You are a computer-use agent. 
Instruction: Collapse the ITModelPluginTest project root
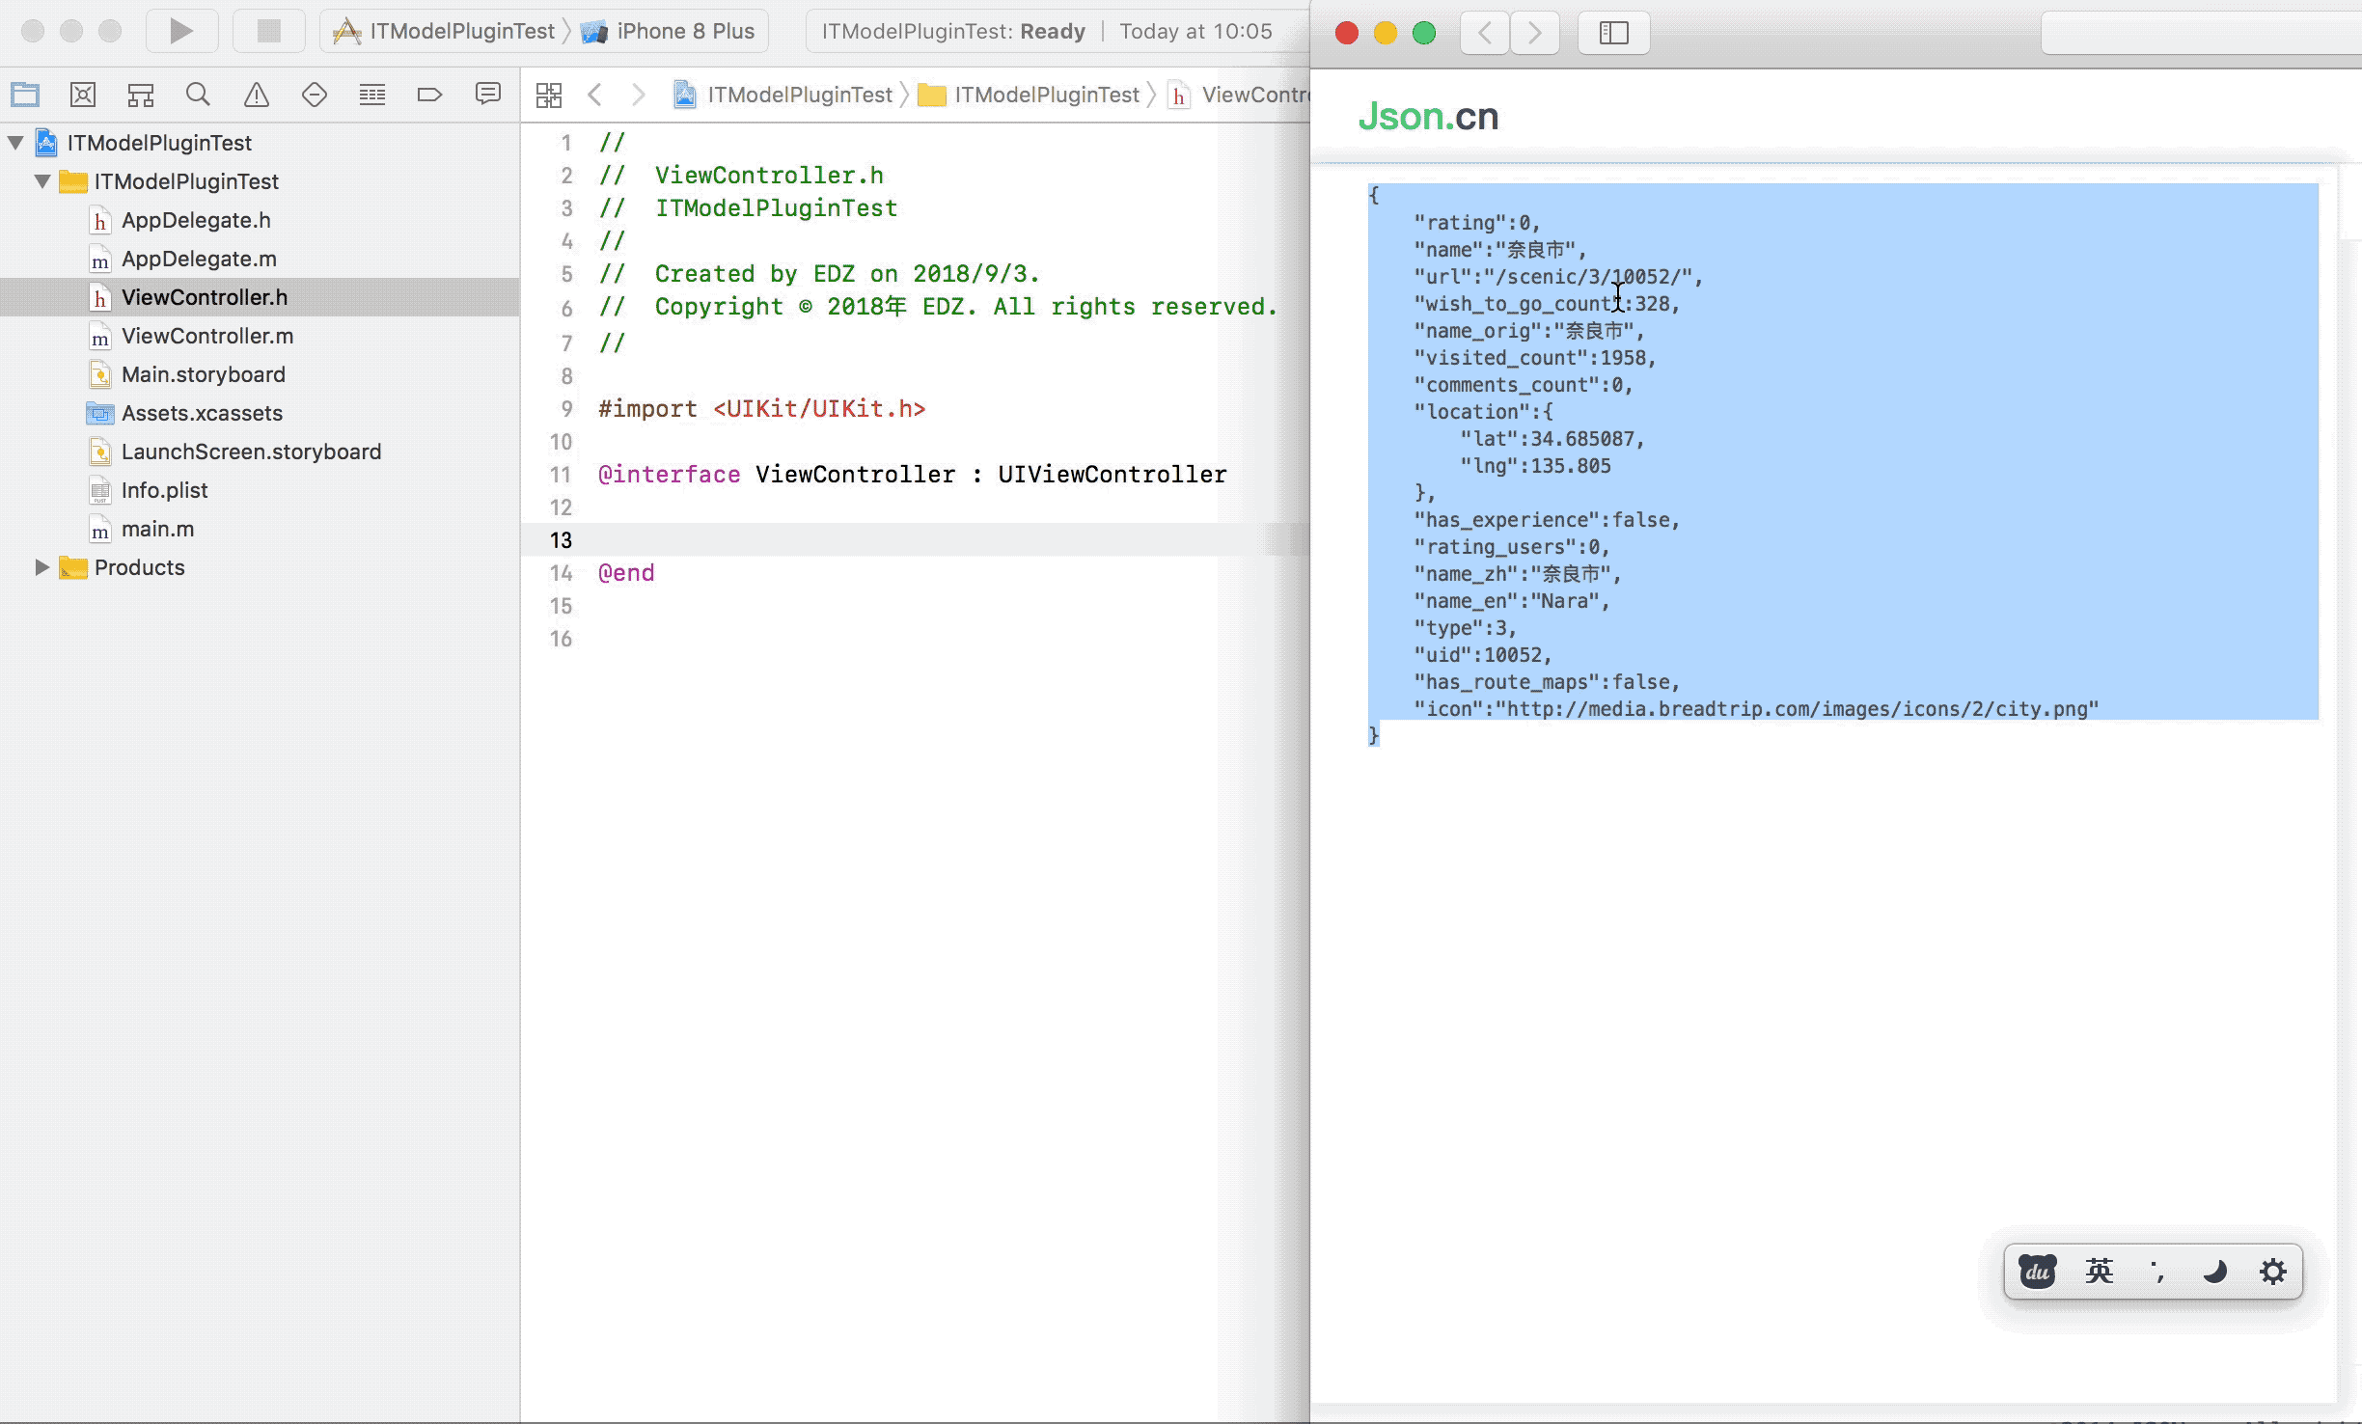pos(15,143)
